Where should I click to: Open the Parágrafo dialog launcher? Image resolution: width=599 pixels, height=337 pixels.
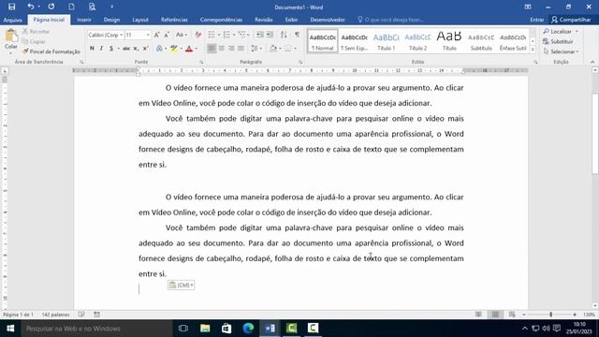point(300,62)
